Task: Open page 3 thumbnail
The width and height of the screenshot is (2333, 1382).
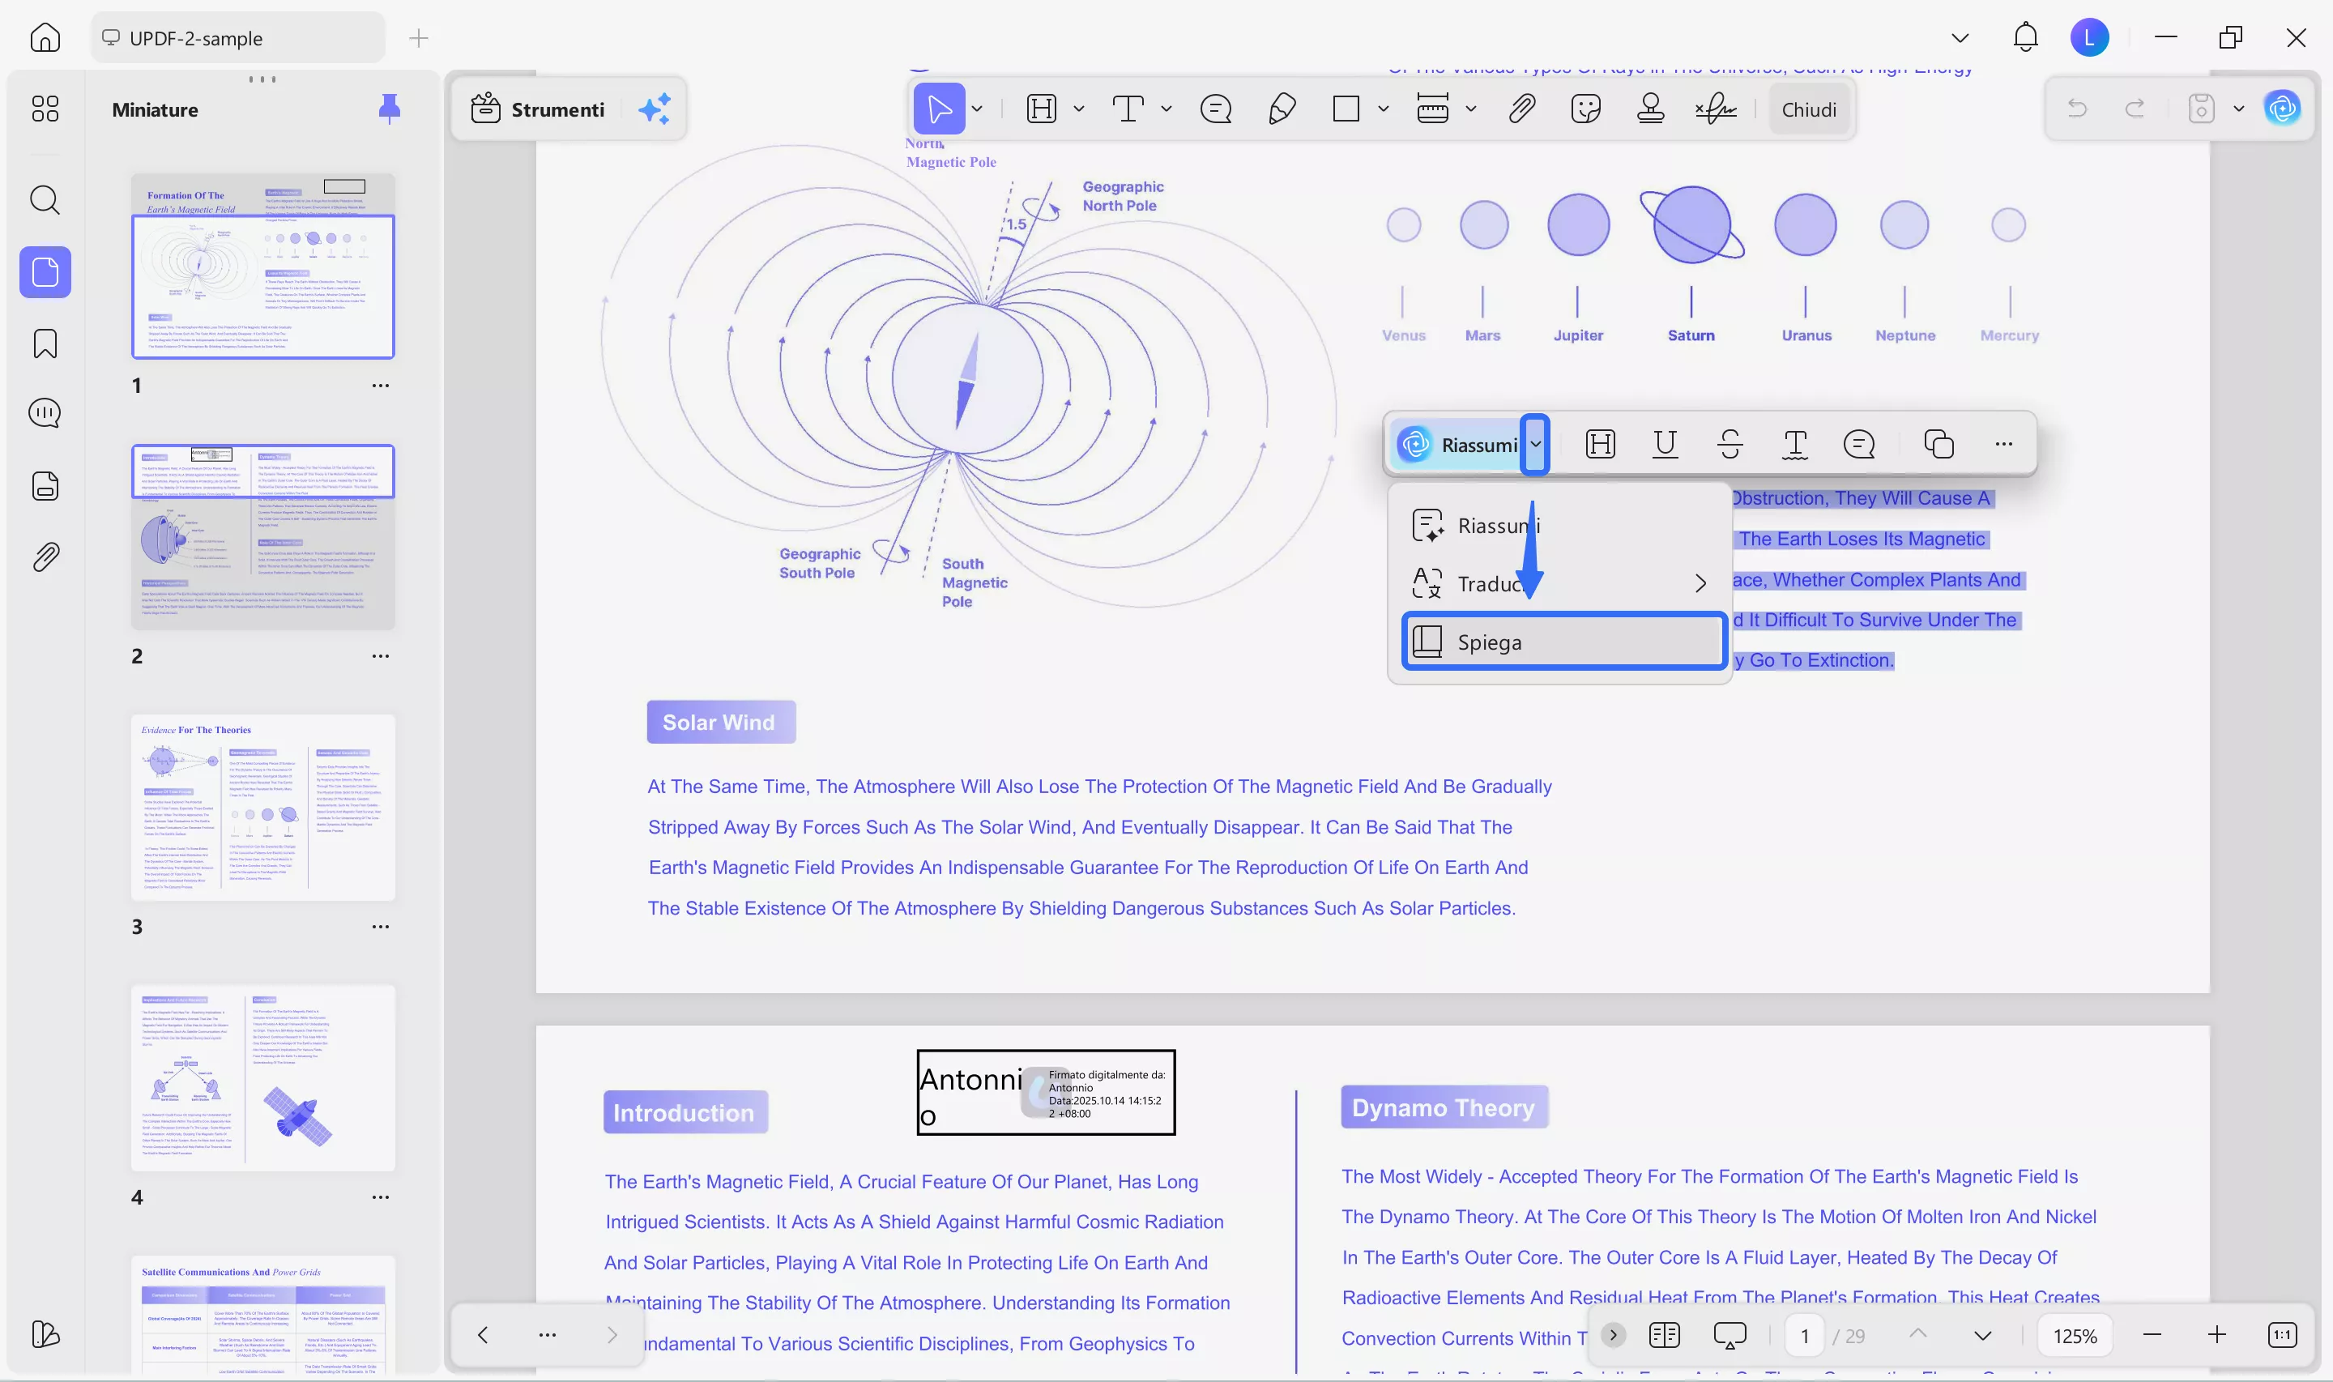Action: coord(262,808)
